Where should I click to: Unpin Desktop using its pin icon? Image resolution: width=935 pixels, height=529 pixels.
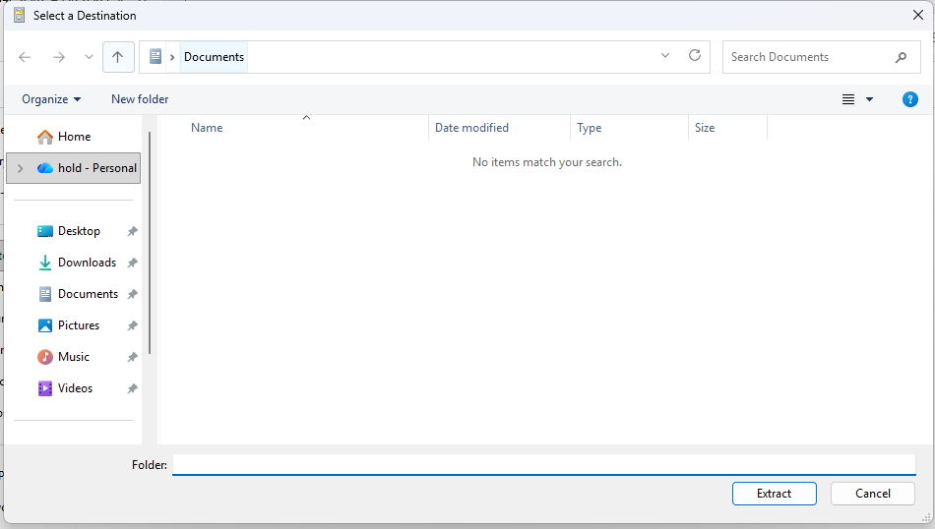tap(132, 231)
